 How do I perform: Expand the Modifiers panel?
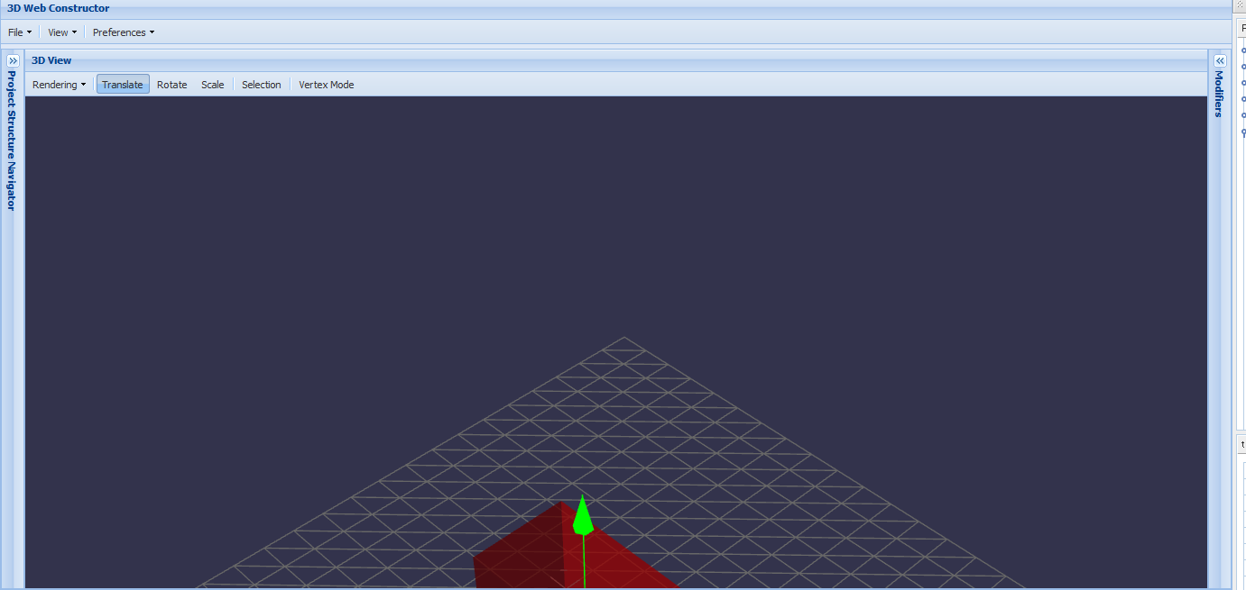coord(1220,60)
